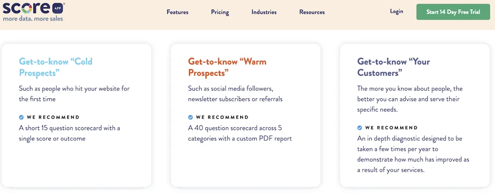Click the "Cold Prospects" heading
The width and height of the screenshot is (495, 195).
point(56,67)
